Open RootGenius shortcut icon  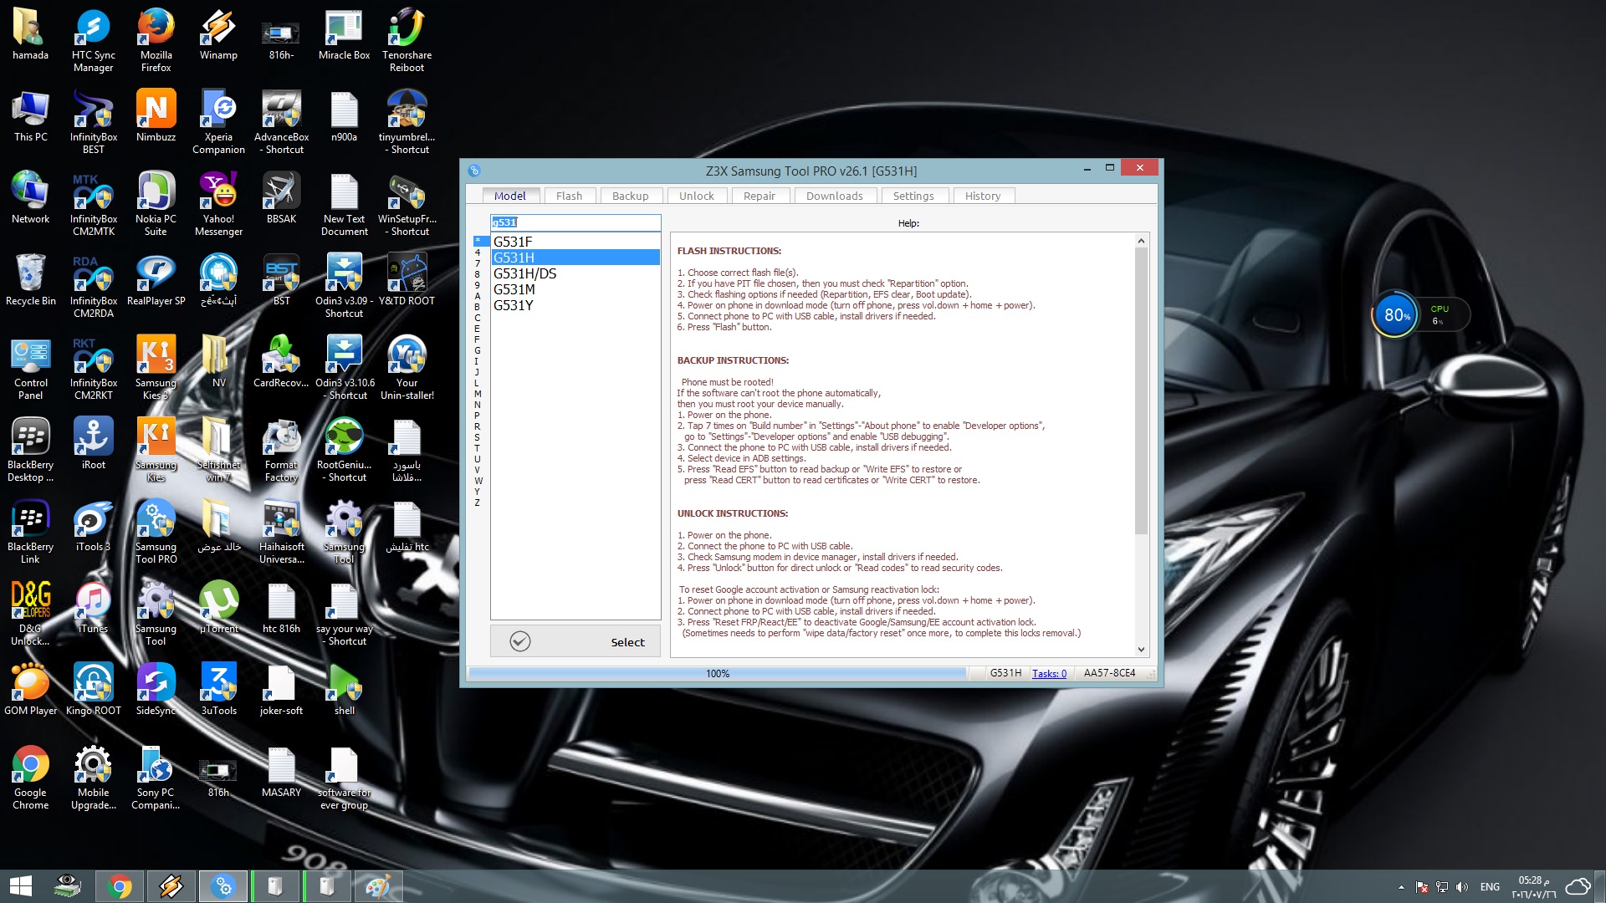click(x=344, y=450)
